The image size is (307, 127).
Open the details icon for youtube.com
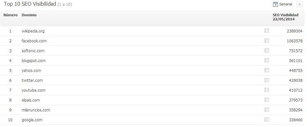(x=266, y=90)
